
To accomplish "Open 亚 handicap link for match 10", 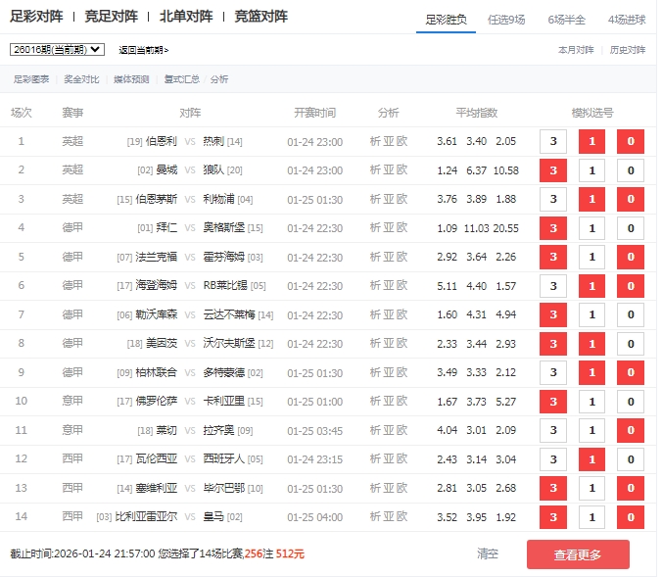I will (x=388, y=401).
